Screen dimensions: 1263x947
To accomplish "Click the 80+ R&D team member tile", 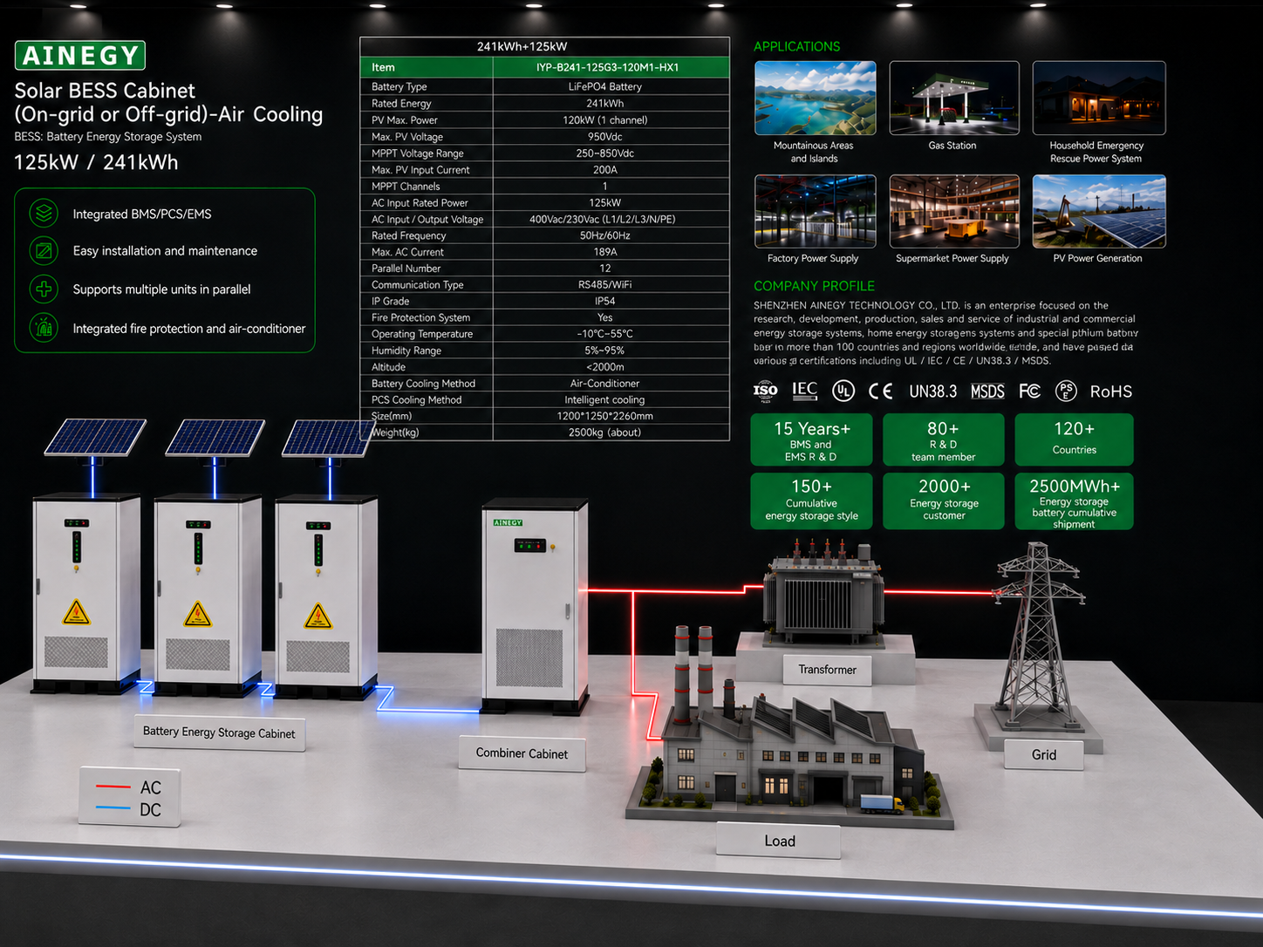I will pos(943,439).
